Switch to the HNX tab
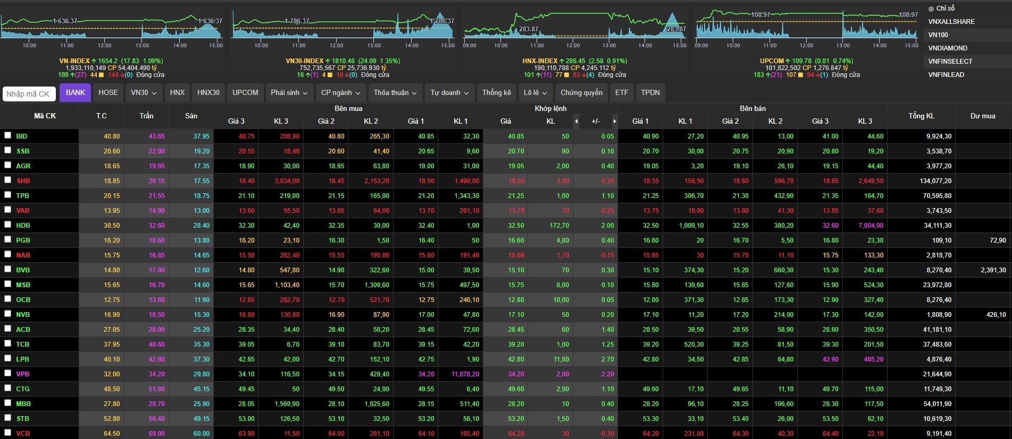 pyautogui.click(x=177, y=92)
